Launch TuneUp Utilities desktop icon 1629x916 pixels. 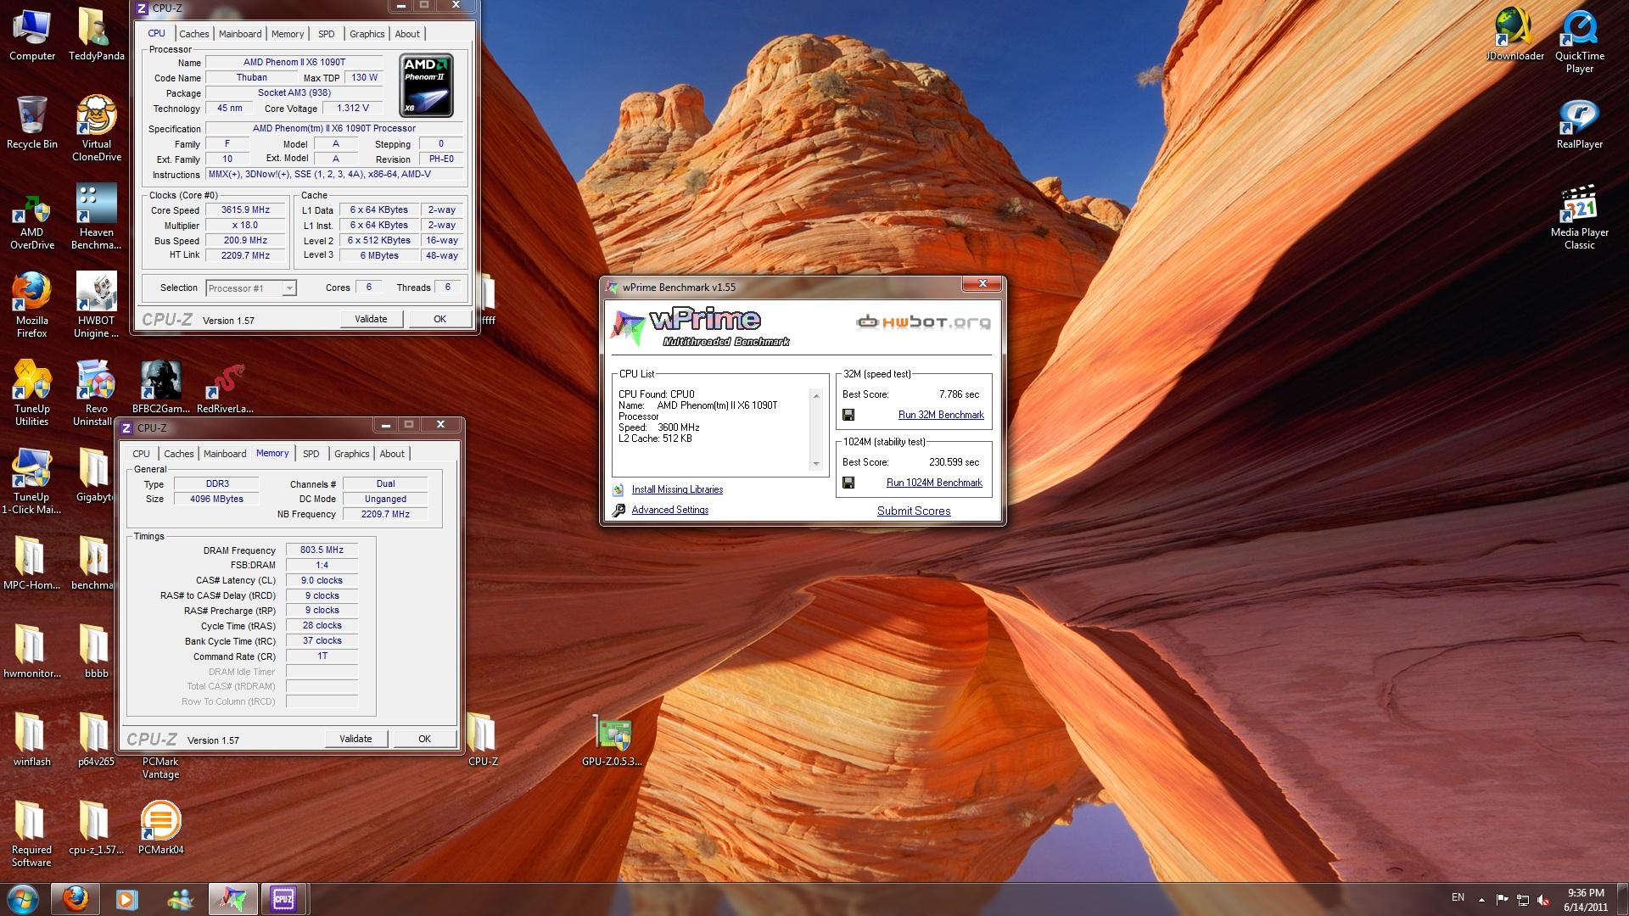(31, 394)
